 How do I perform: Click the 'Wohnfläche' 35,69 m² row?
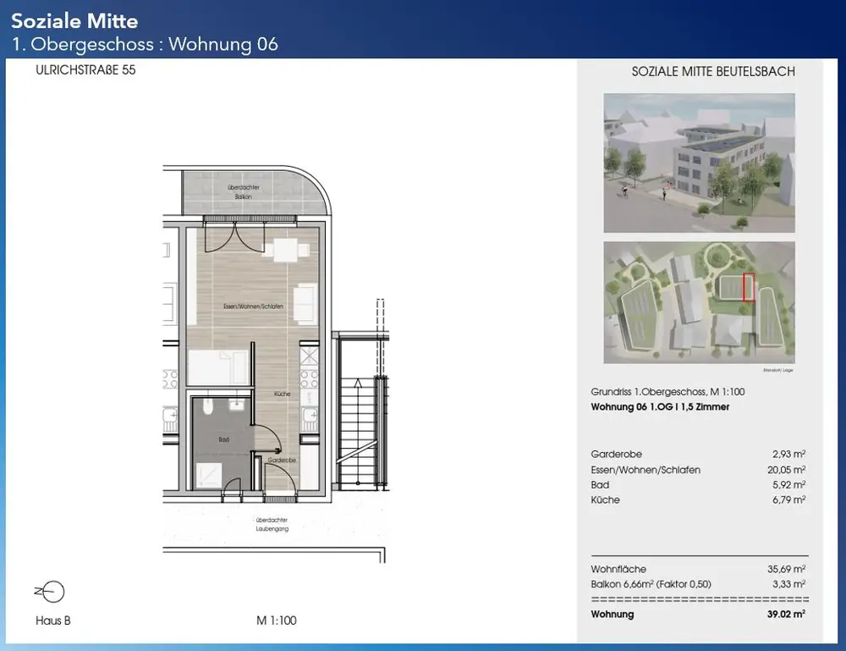pyautogui.click(x=698, y=569)
